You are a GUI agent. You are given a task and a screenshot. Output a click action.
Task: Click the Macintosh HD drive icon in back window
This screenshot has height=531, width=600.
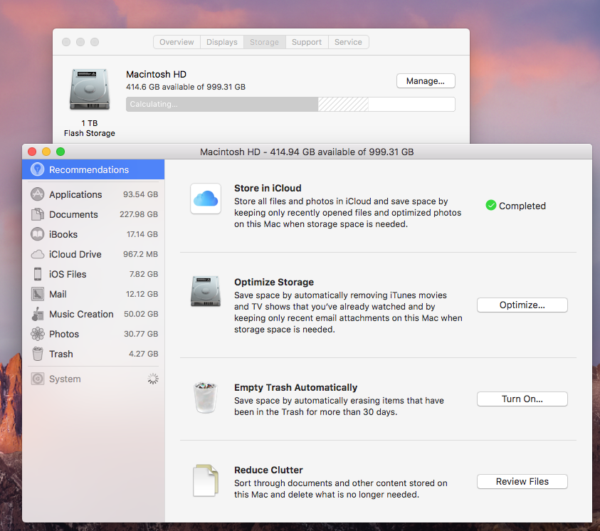(x=89, y=90)
